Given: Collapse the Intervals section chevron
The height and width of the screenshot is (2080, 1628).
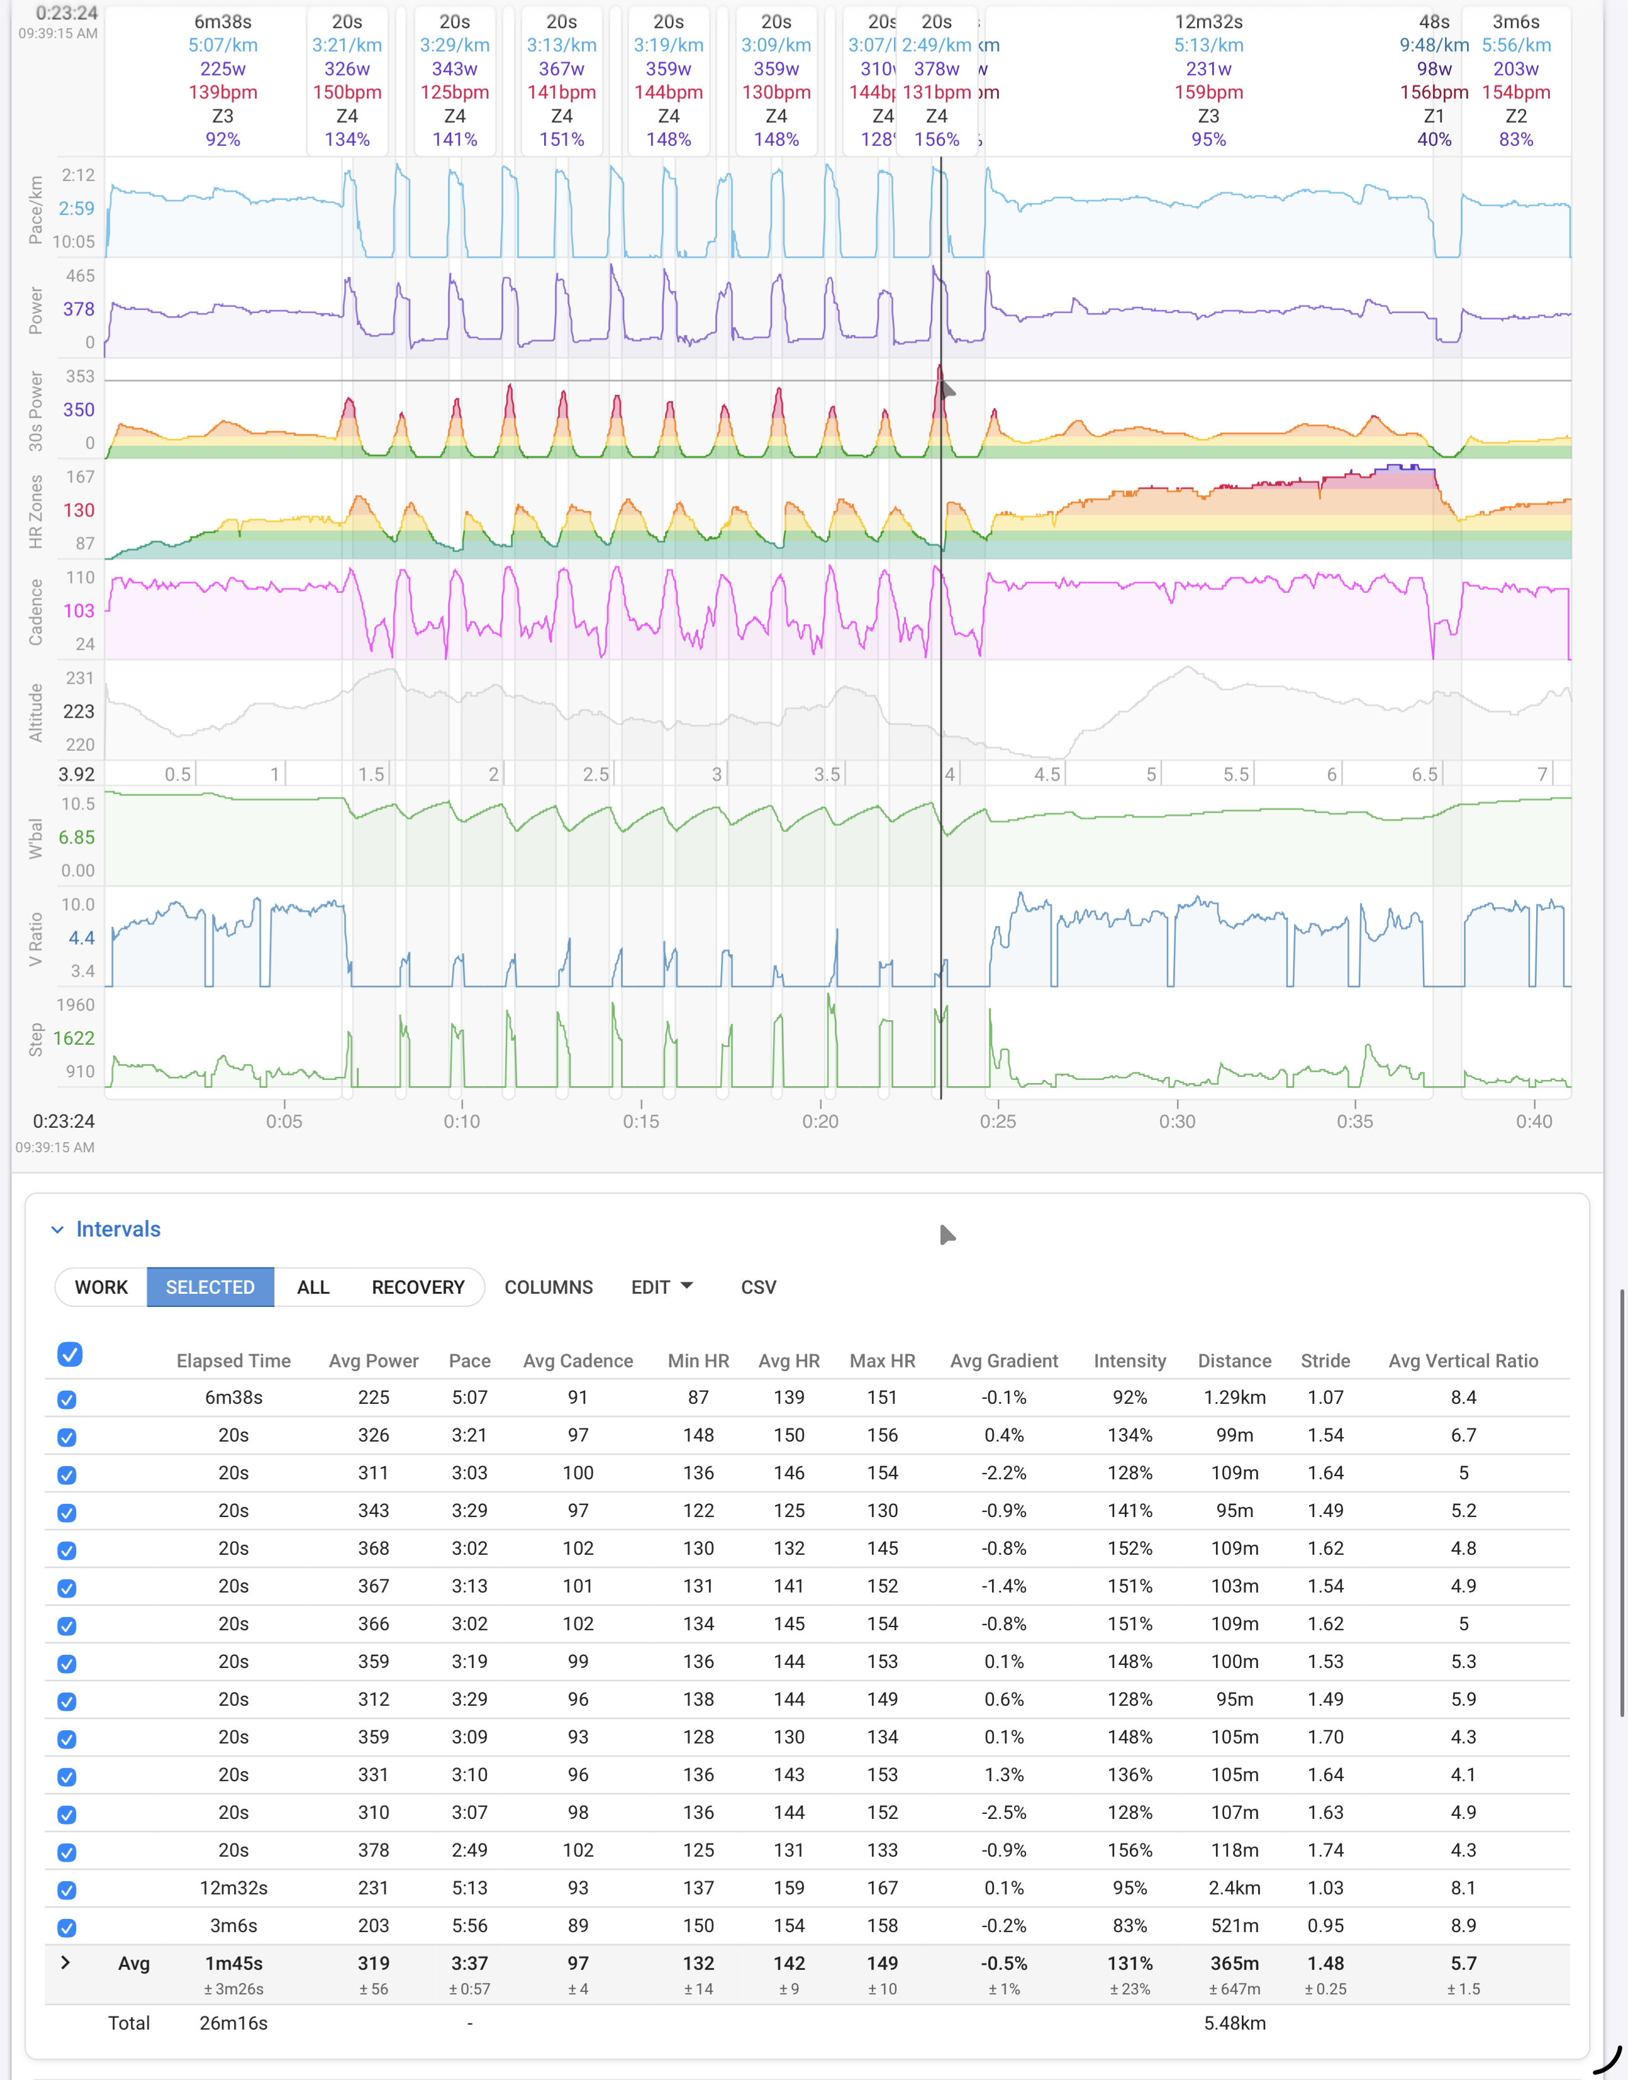Looking at the screenshot, I should 57,1229.
